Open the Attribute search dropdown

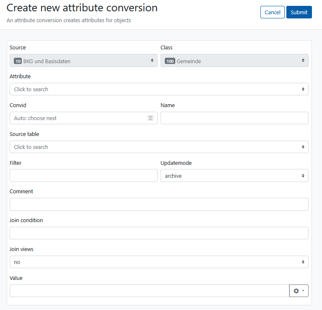tap(159, 89)
